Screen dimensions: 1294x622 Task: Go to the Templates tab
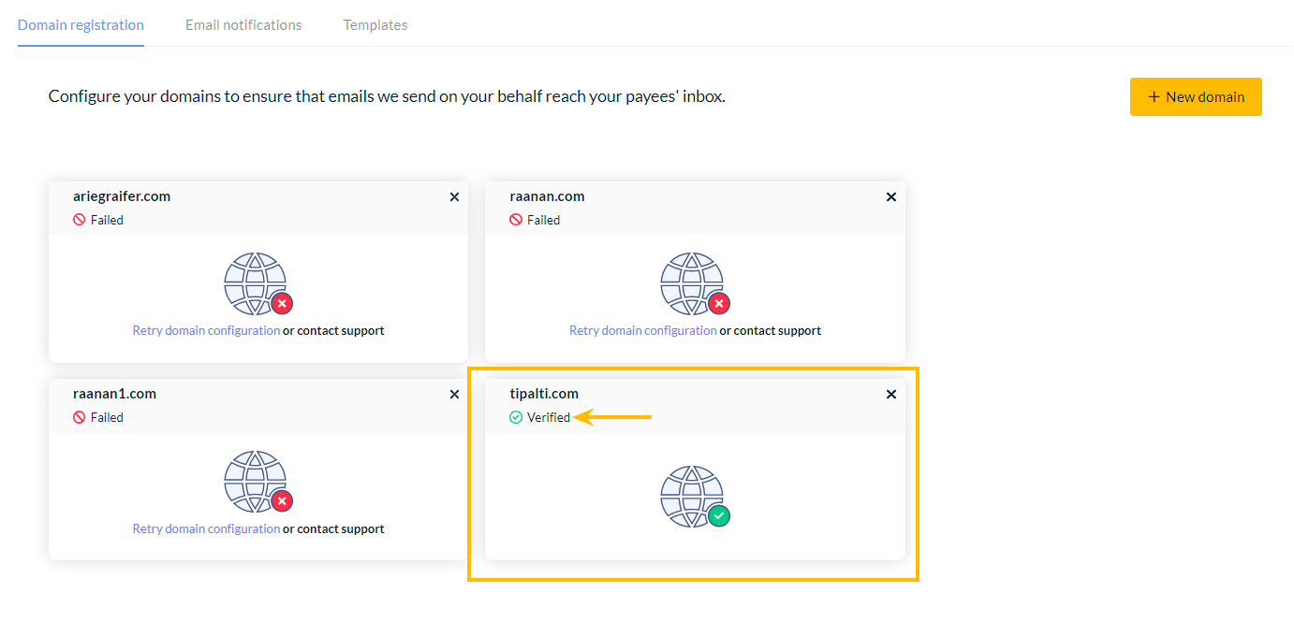(375, 25)
